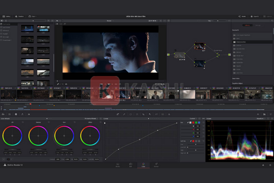Open the Power Window palette icon
Viewport: 274px width, 183px height.
pos(131,114)
